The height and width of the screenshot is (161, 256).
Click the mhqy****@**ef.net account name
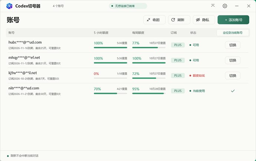(x=24, y=58)
